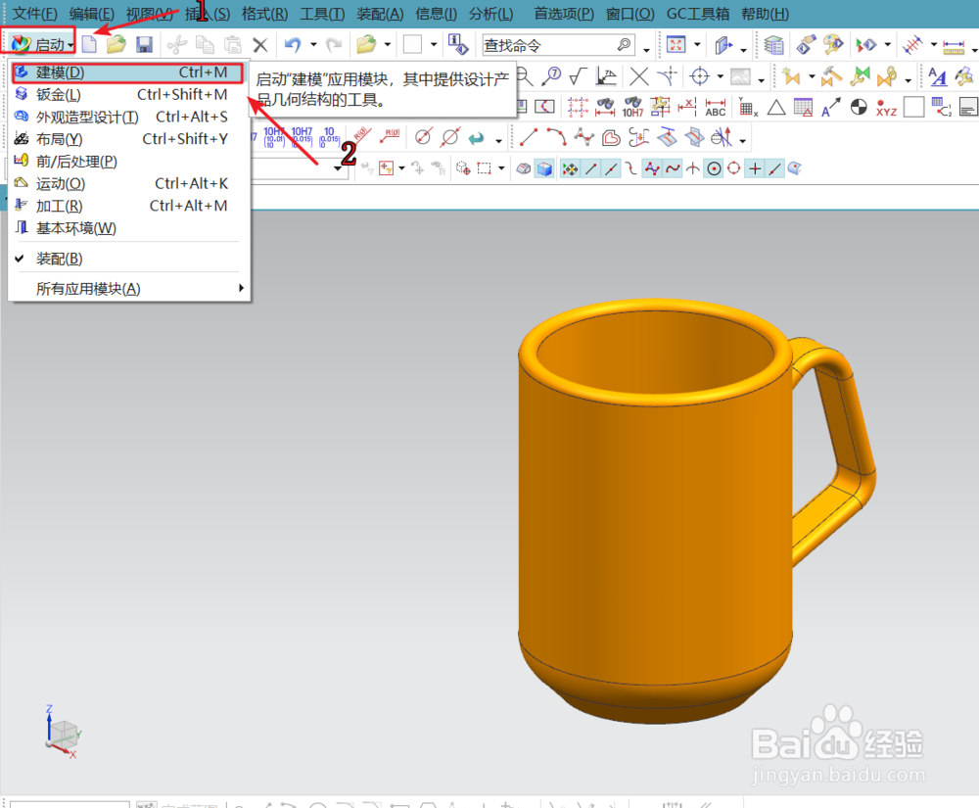Click the binoculars 10H7 icon

pyautogui.click(x=632, y=108)
